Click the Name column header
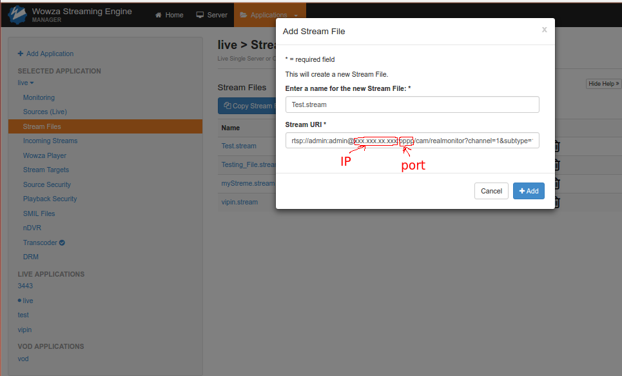Image resolution: width=622 pixels, height=376 pixels. (x=231, y=128)
